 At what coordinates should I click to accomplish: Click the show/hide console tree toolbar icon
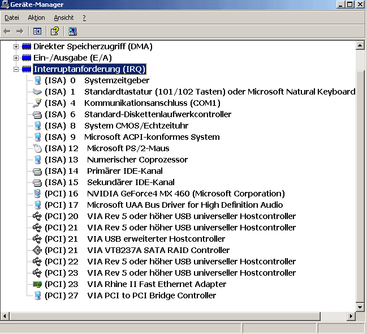[x=37, y=31]
